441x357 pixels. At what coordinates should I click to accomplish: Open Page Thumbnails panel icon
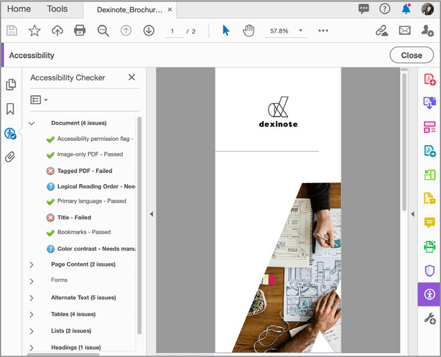11,85
